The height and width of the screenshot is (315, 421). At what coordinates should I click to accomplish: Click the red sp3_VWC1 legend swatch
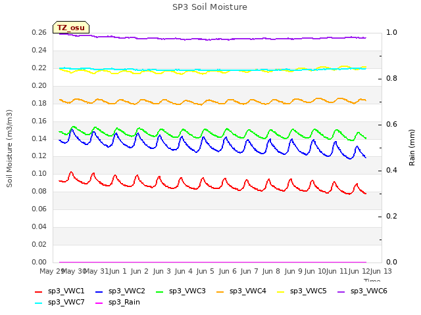pyautogui.click(x=39, y=291)
